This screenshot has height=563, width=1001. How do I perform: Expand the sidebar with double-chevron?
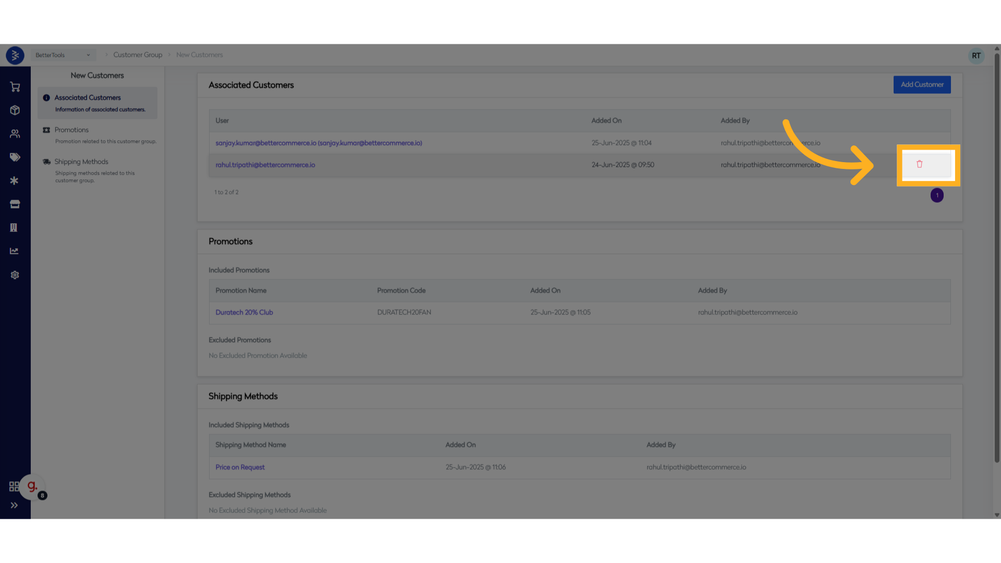click(x=14, y=505)
